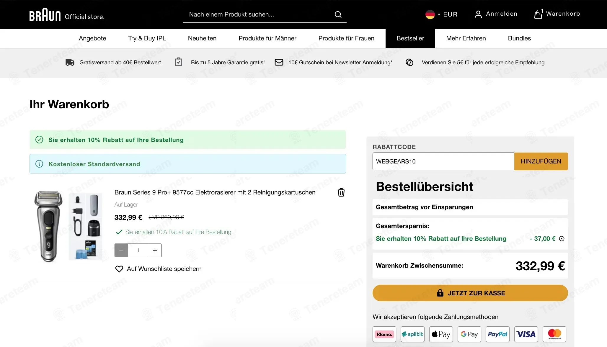Click the search magnifier icon
The width and height of the screenshot is (607, 347).
pyautogui.click(x=338, y=14)
